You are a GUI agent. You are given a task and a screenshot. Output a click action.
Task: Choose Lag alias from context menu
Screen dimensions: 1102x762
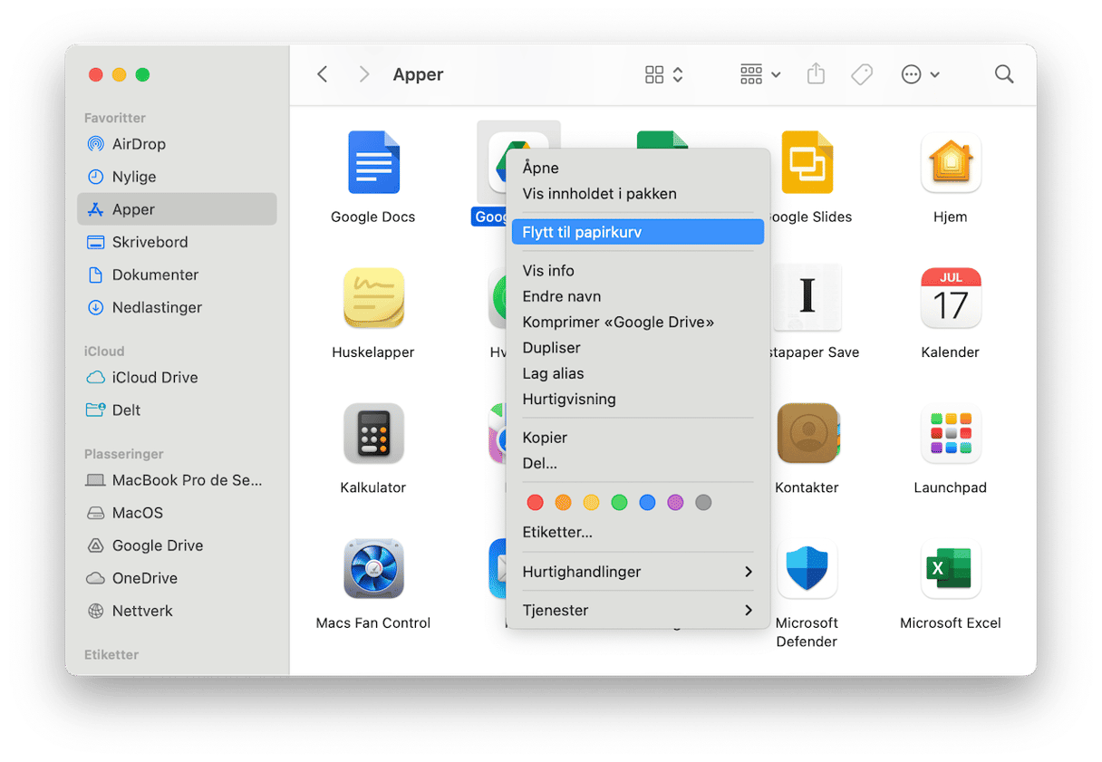tap(638, 373)
